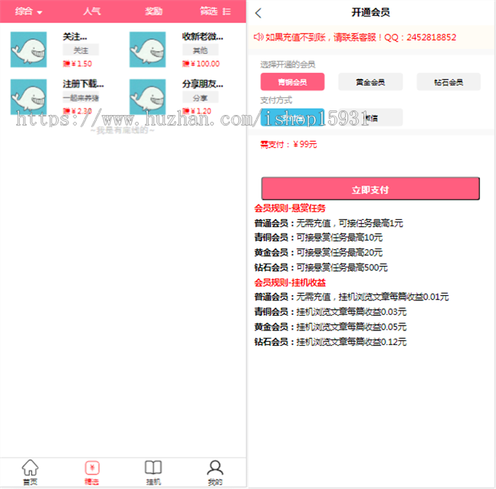Choose the blue Alipay payment method
The width and height of the screenshot is (496, 489).
pos(292,117)
